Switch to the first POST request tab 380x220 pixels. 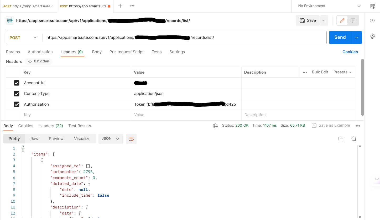click(x=28, y=6)
